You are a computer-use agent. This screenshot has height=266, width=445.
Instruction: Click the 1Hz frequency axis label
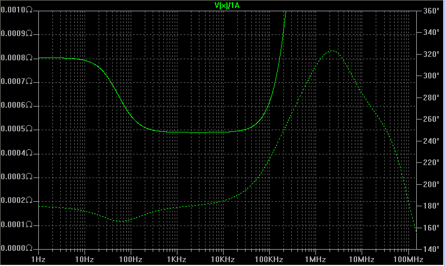(x=38, y=259)
